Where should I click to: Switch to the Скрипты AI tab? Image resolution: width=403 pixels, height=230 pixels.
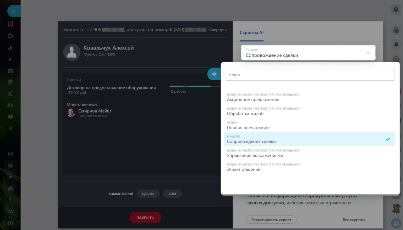pyautogui.click(x=251, y=33)
